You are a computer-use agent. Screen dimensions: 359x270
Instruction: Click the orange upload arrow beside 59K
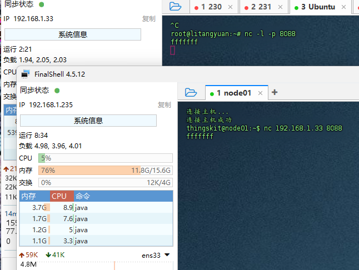pos(22,255)
